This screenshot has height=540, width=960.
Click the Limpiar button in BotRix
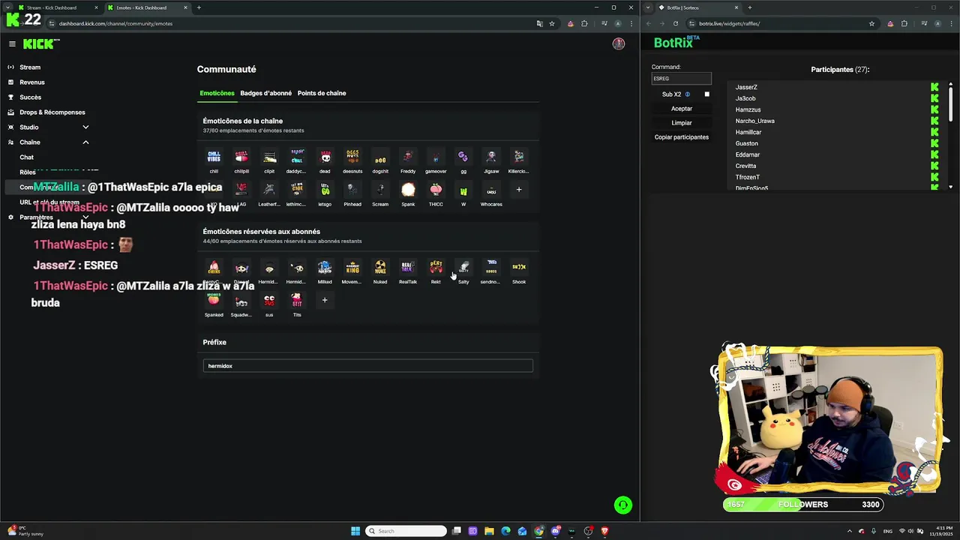click(682, 123)
